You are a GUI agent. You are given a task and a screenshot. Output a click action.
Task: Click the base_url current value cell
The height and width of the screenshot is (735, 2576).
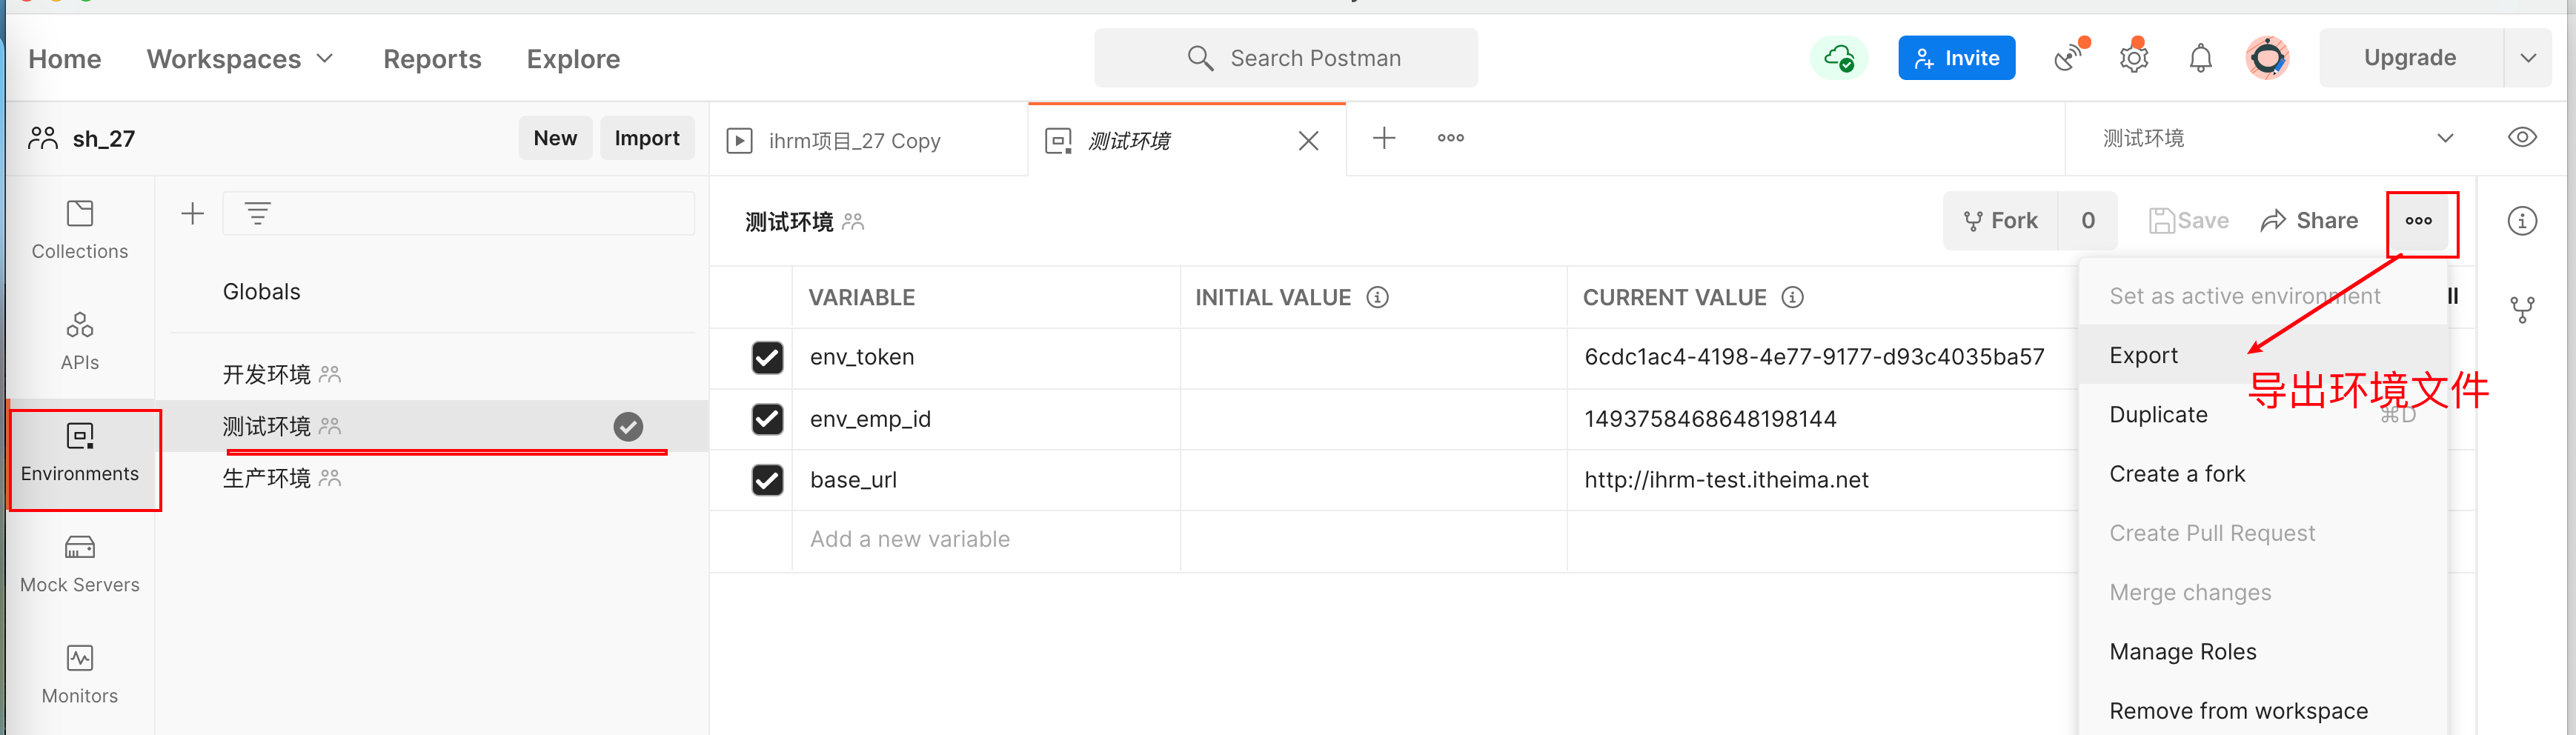click(1822, 480)
